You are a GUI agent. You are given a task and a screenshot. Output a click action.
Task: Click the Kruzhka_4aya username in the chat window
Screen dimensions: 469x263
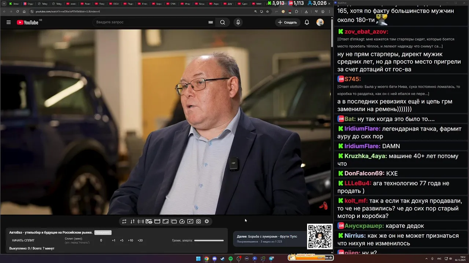click(x=366, y=156)
